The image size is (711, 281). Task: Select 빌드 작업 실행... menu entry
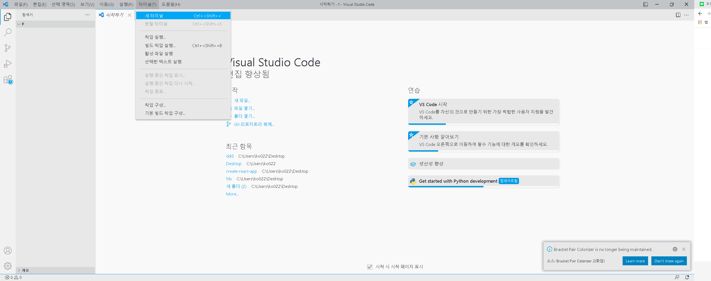[183, 45]
